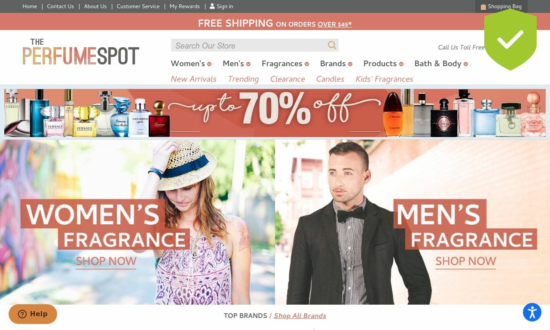
Task: Click the green security shield badge
Action: [510, 40]
